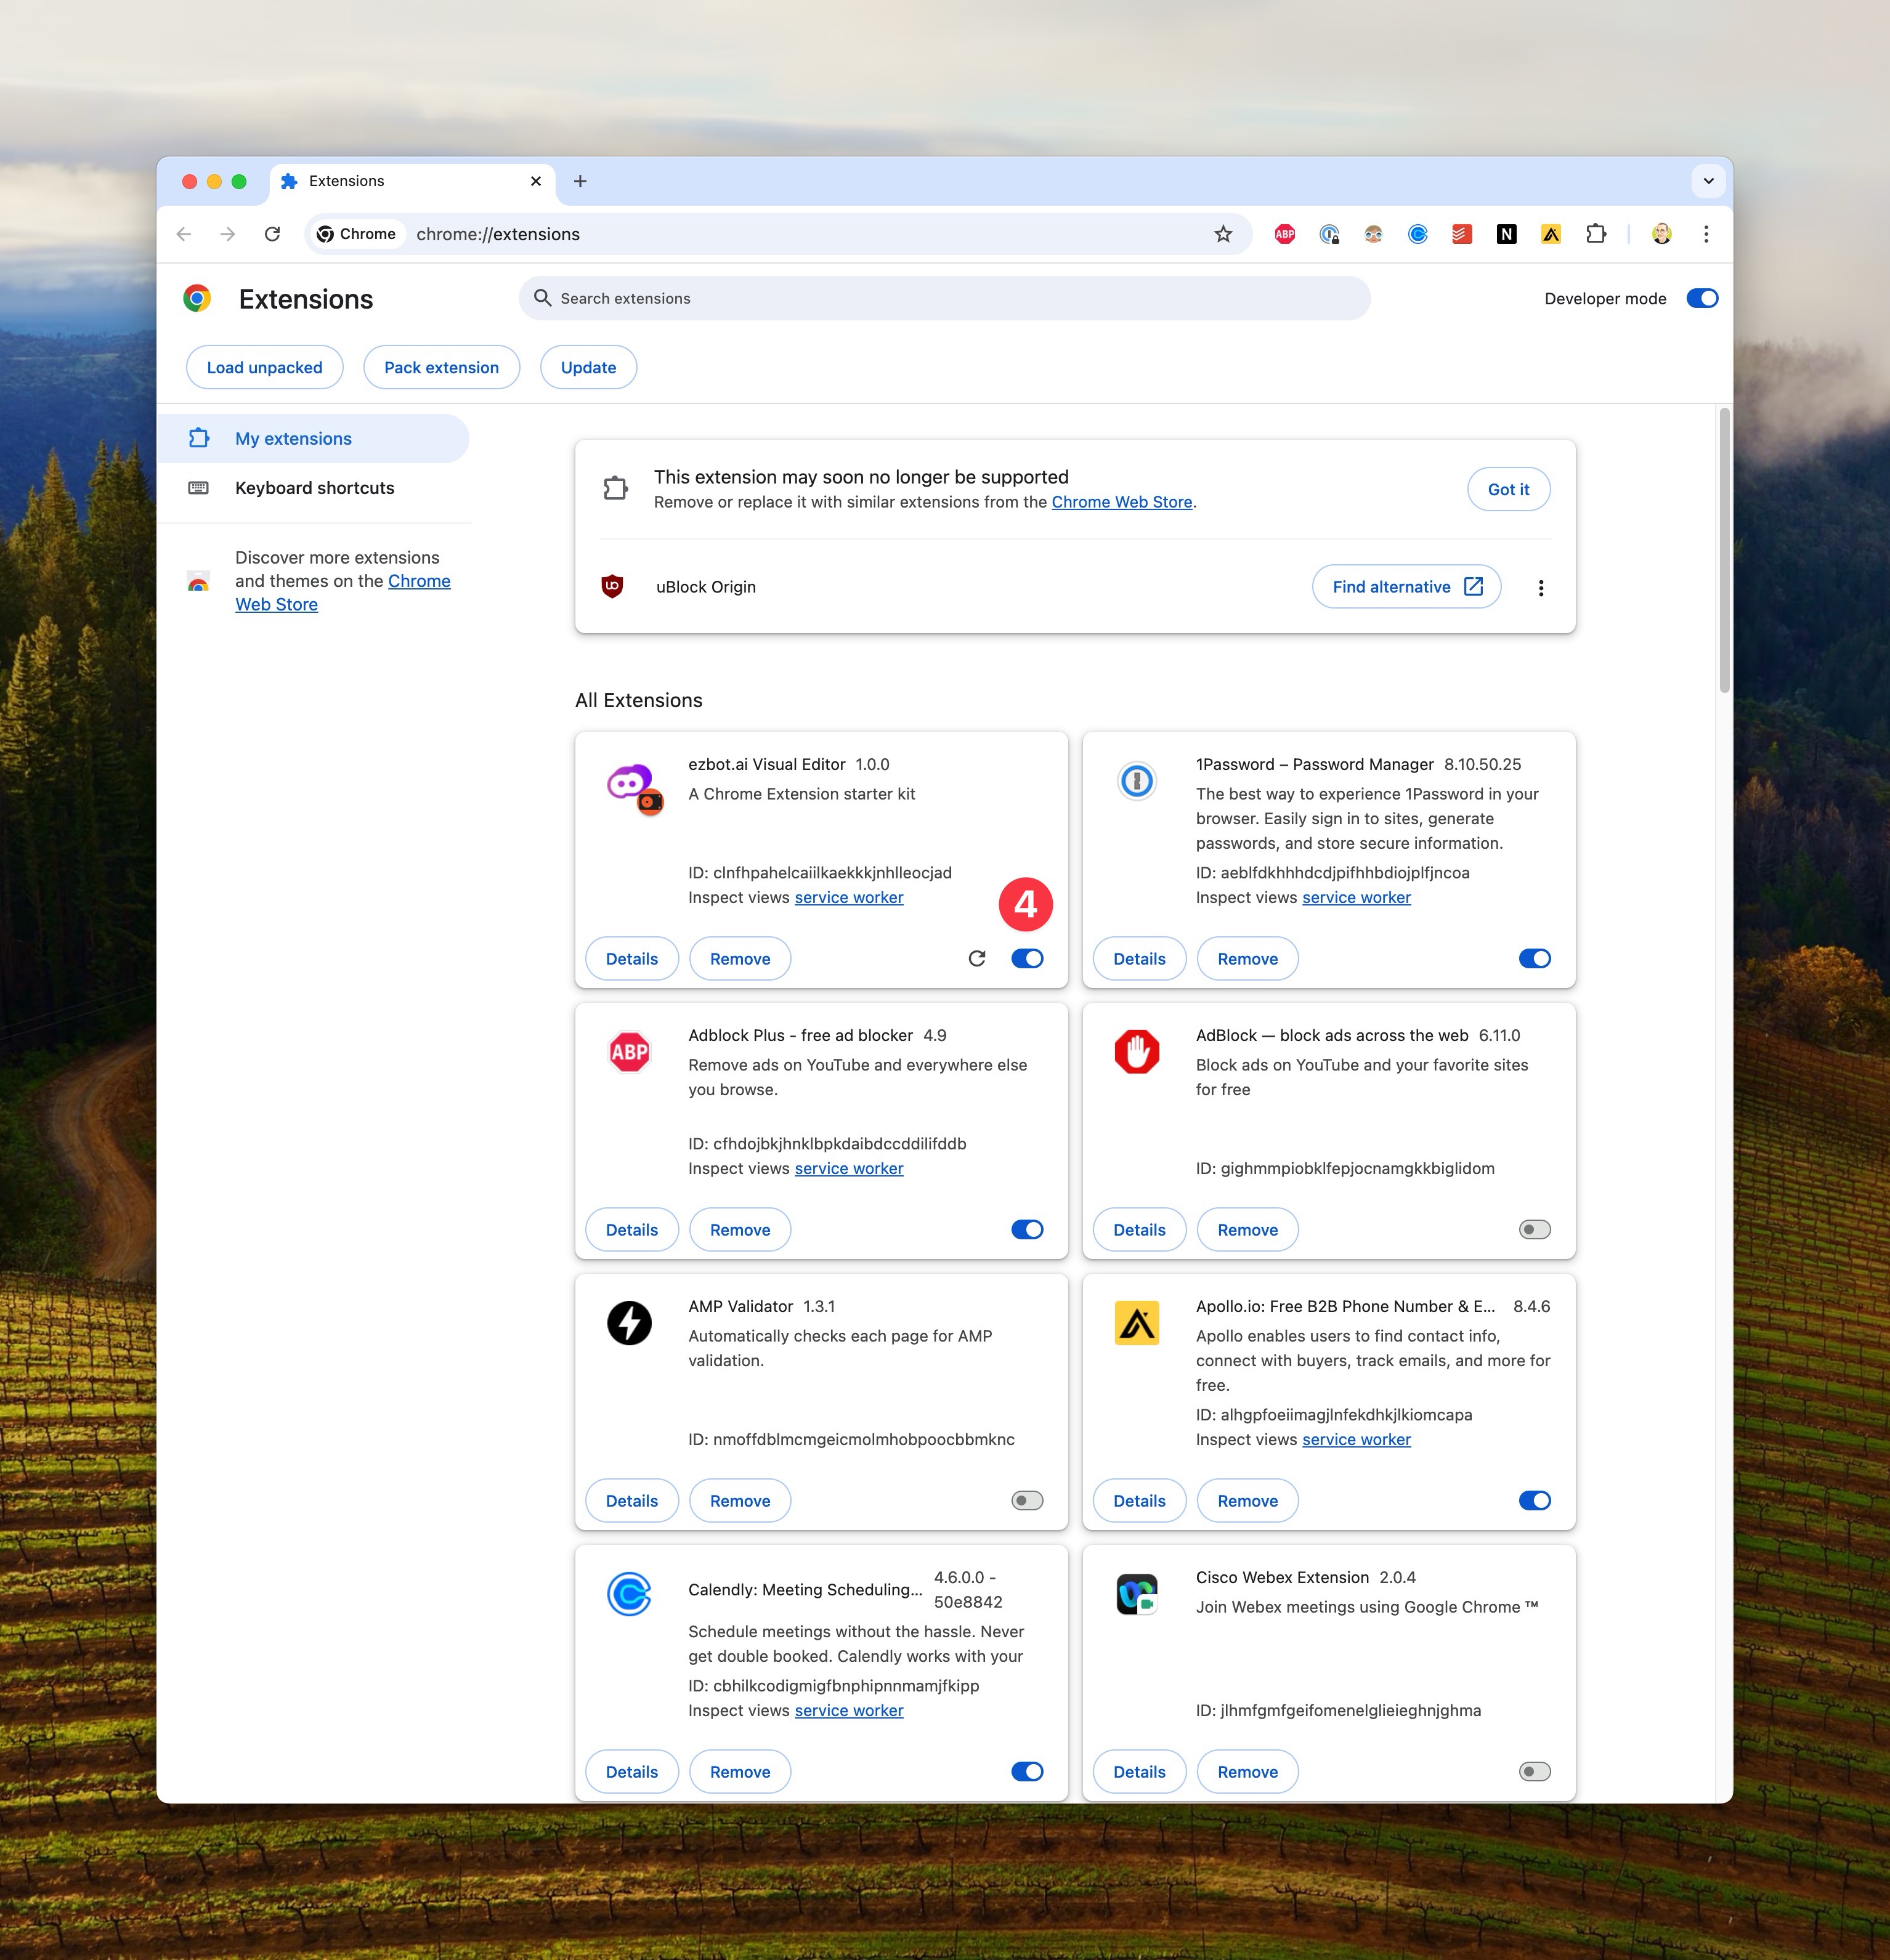This screenshot has width=1890, height=1960.
Task: Open the Chrome three-dot main menu
Action: (1706, 234)
